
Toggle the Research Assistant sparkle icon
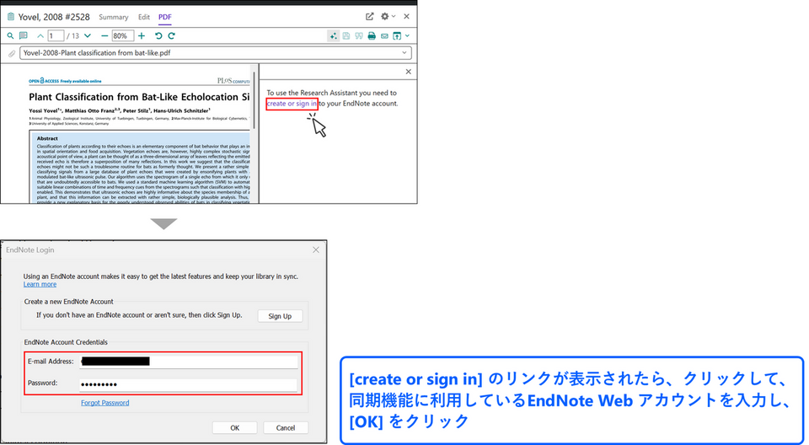coord(334,36)
